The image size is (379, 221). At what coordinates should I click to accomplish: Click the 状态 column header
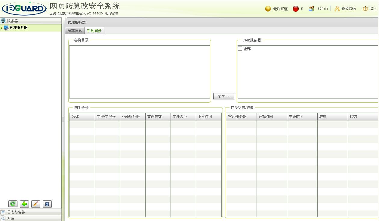click(363, 117)
